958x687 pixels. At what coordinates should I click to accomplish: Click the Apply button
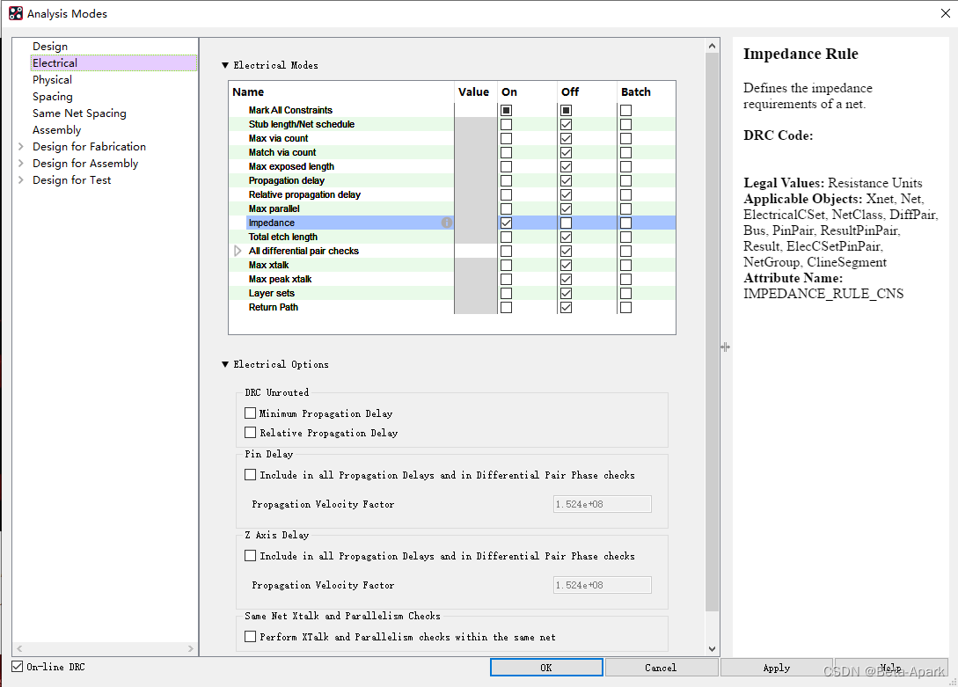point(776,668)
